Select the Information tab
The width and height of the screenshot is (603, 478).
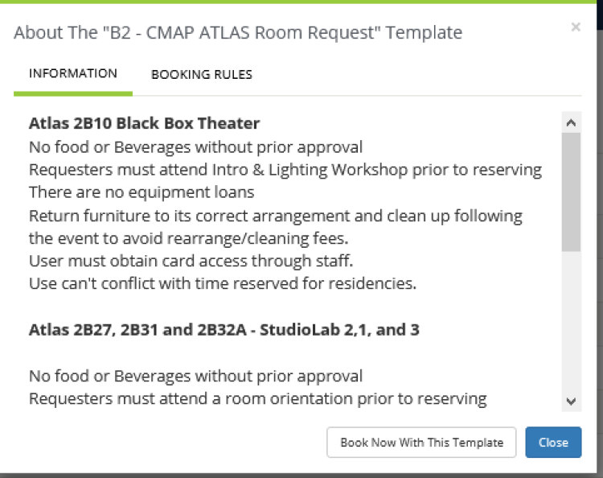click(73, 73)
